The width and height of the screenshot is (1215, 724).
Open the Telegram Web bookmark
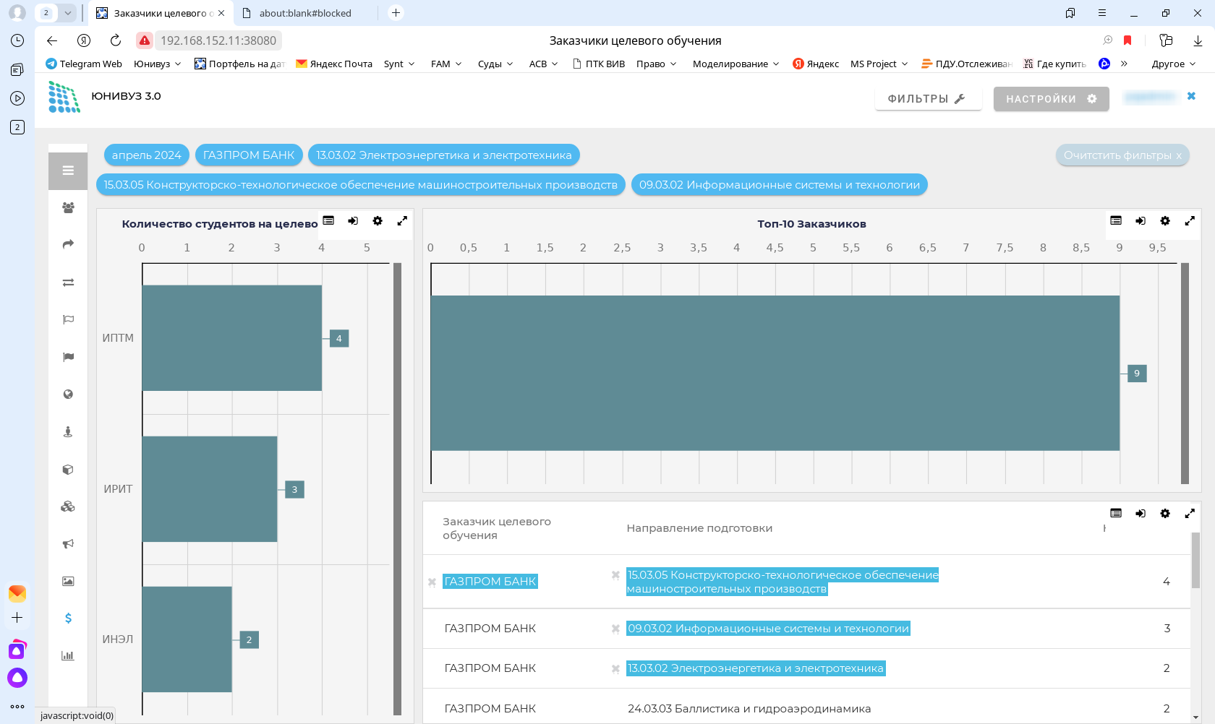[84, 64]
